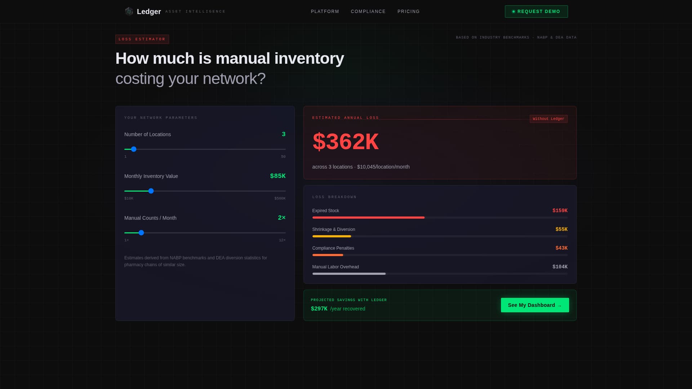Viewport: 692px width, 389px height.
Task: Click the Loss Estimator badge
Action: point(142,39)
